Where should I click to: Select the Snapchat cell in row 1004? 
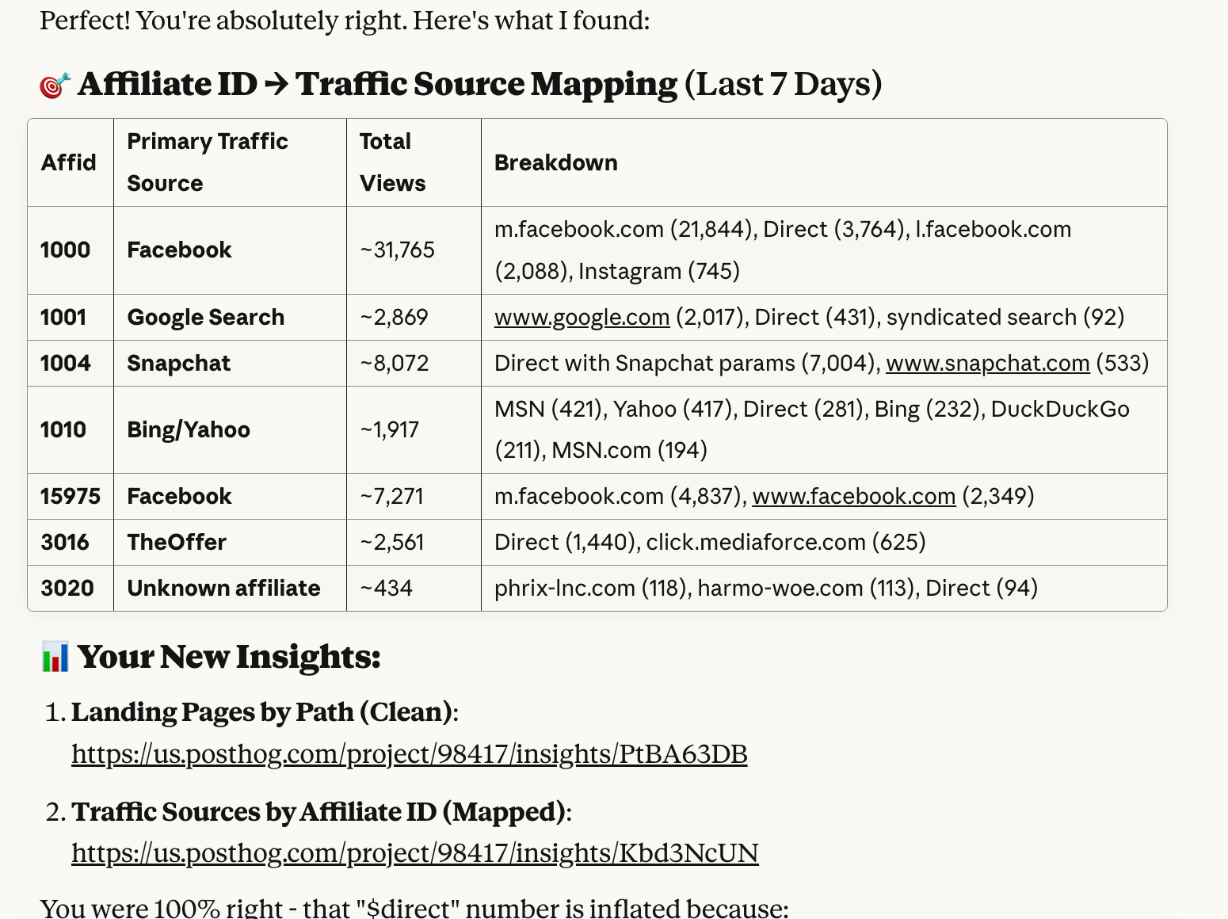pos(178,363)
